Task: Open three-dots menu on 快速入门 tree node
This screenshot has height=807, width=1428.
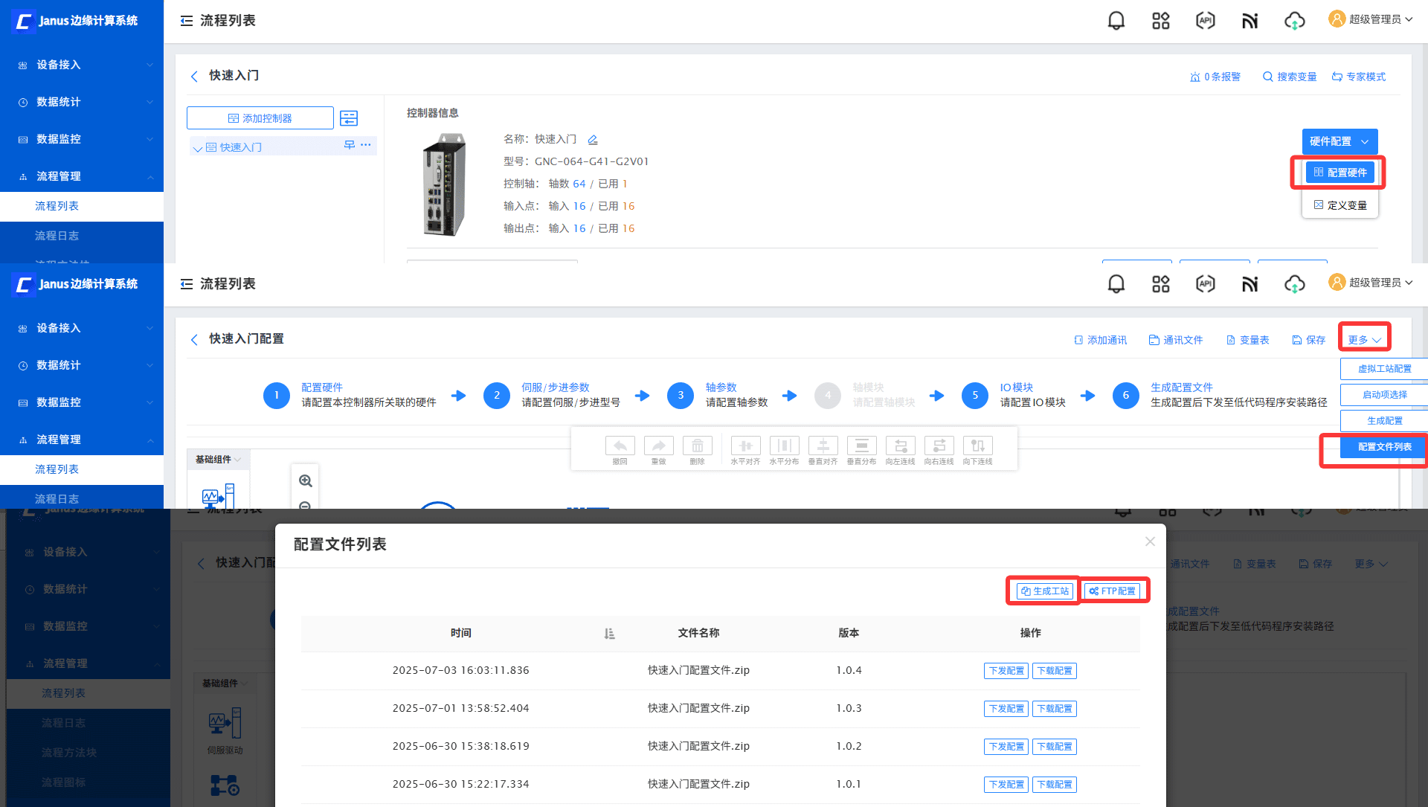Action: coord(365,145)
